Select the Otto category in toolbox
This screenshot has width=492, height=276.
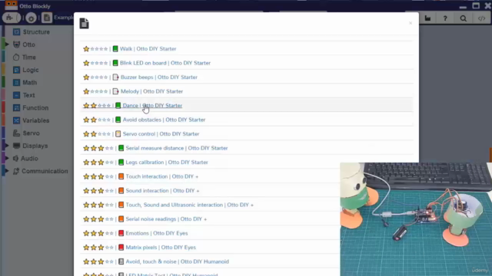coord(28,44)
